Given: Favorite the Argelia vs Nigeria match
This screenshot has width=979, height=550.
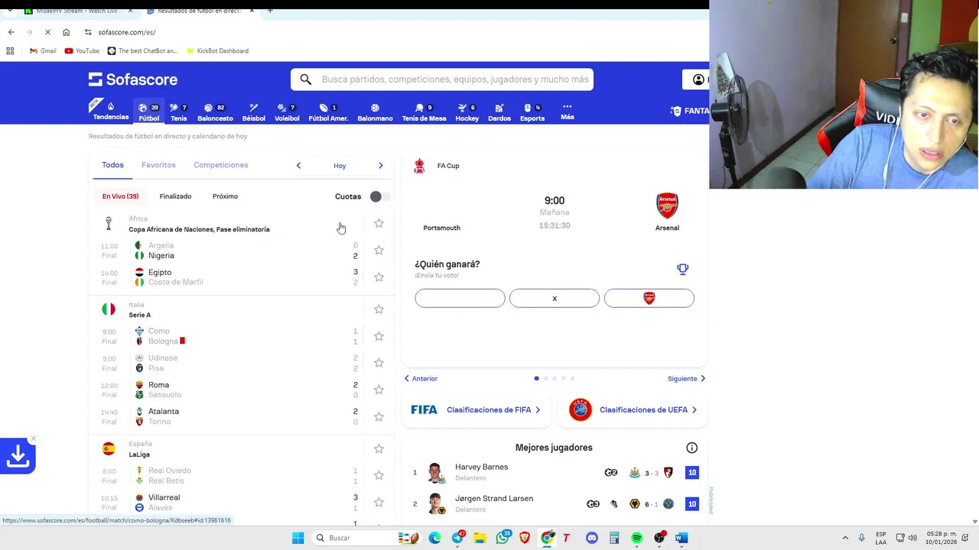Looking at the screenshot, I should (x=379, y=251).
